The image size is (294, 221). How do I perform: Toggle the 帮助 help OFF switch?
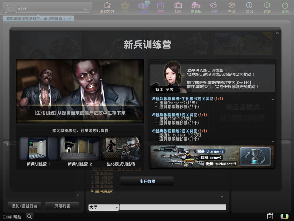(x=7, y=217)
